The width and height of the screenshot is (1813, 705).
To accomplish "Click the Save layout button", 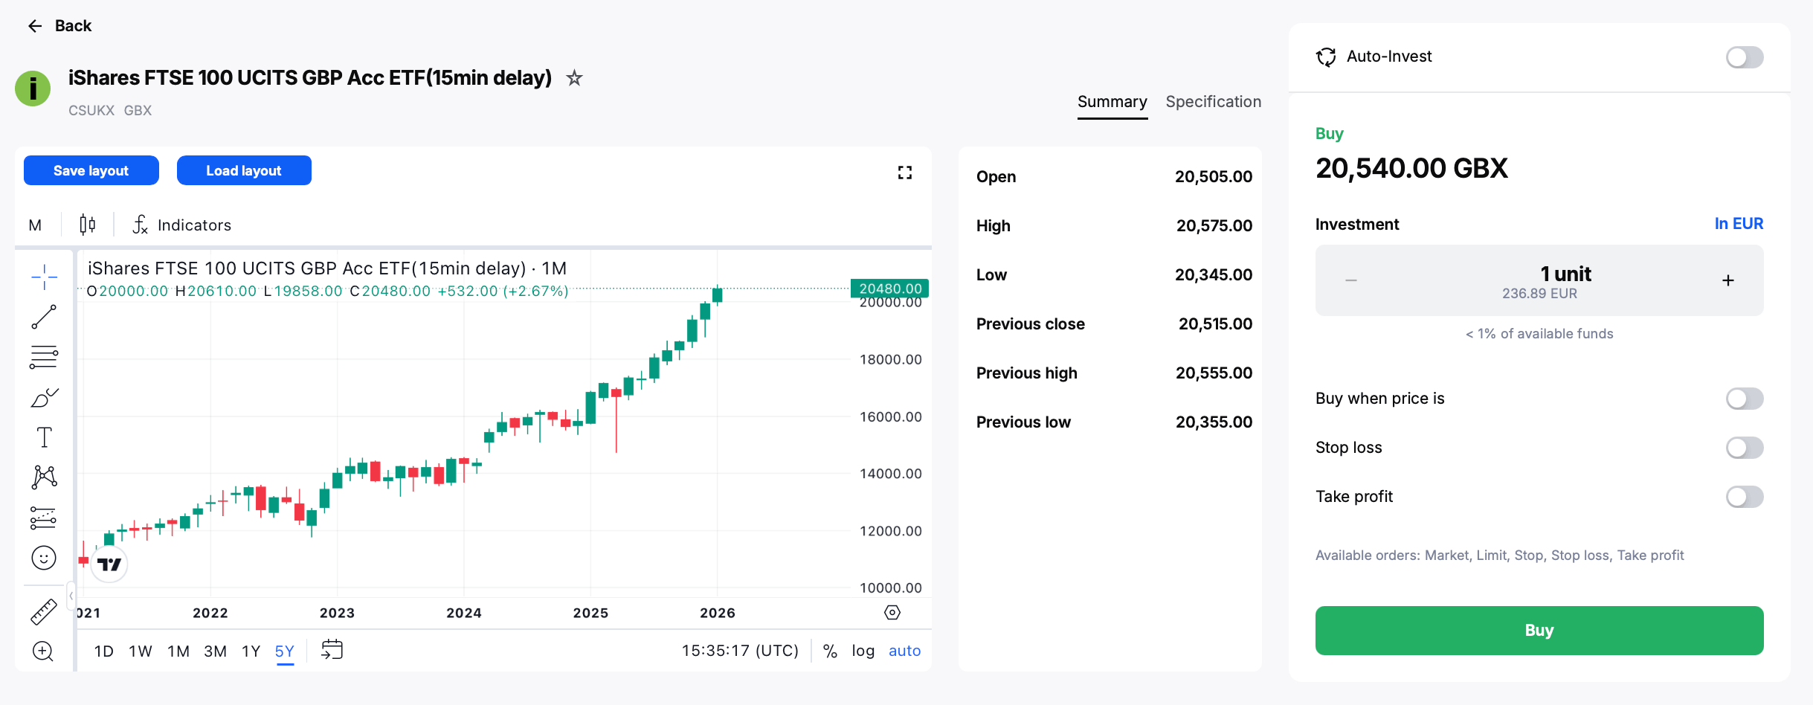I will click(x=91, y=170).
